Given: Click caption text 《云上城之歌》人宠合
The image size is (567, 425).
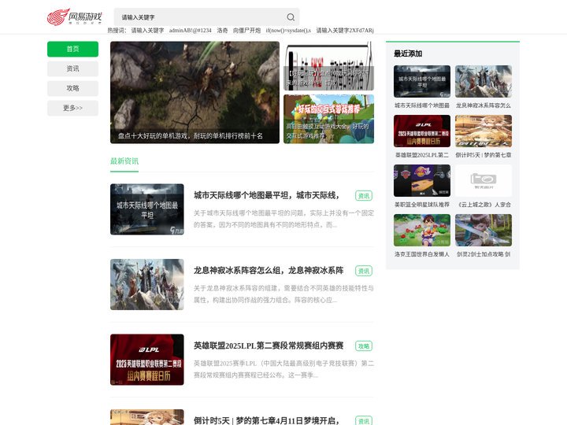Looking at the screenshot, I should pos(484,205).
